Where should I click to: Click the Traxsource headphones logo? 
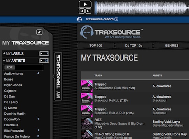pyautogui.click(x=87, y=32)
